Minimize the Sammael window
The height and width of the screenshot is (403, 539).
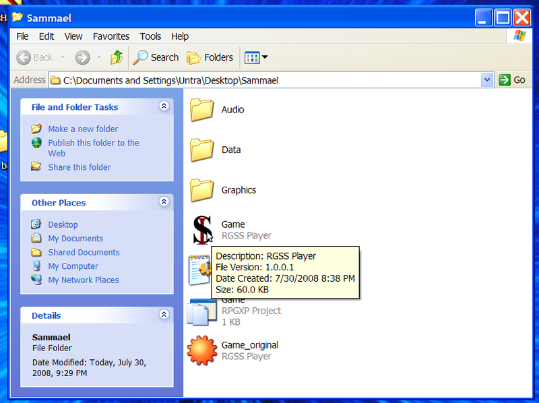coord(484,18)
